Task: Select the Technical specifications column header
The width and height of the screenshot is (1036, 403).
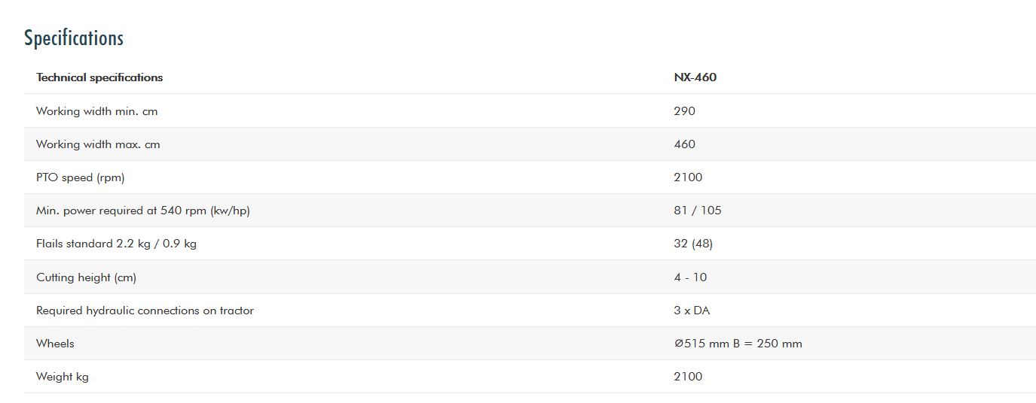Action: click(99, 77)
